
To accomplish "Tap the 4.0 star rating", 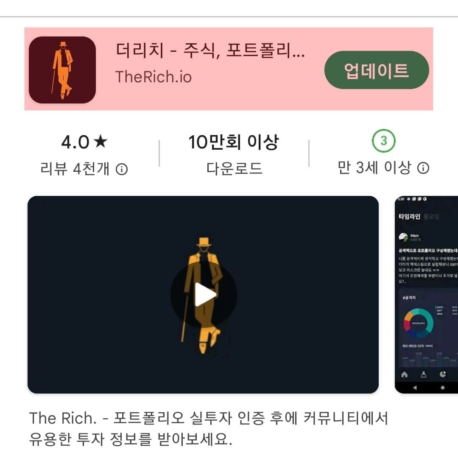I will point(84,142).
